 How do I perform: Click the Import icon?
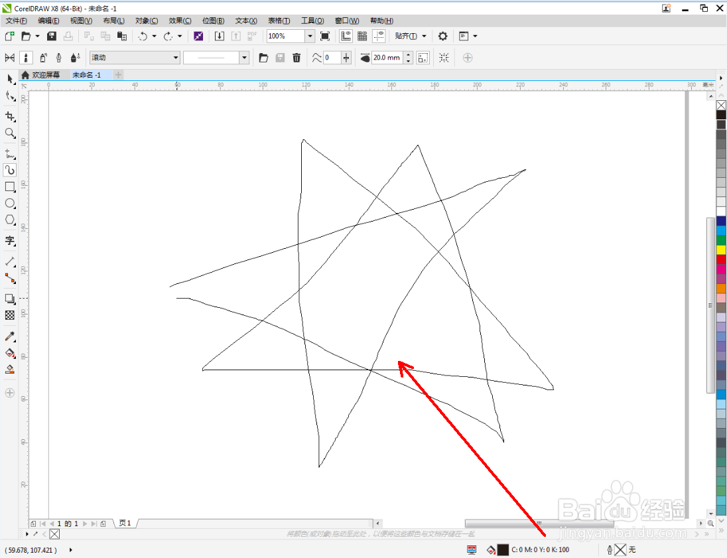point(220,36)
